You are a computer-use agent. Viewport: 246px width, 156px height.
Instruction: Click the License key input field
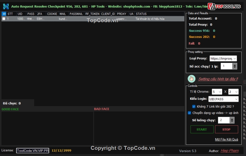pos(33,151)
